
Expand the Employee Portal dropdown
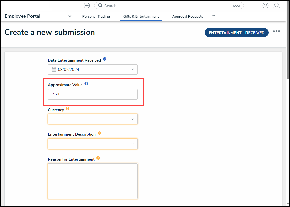(x=70, y=16)
